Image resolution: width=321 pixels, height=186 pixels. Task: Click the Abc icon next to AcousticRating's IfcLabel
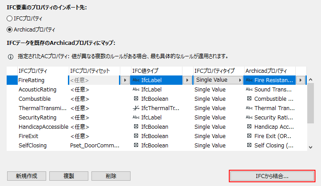pos(136,89)
